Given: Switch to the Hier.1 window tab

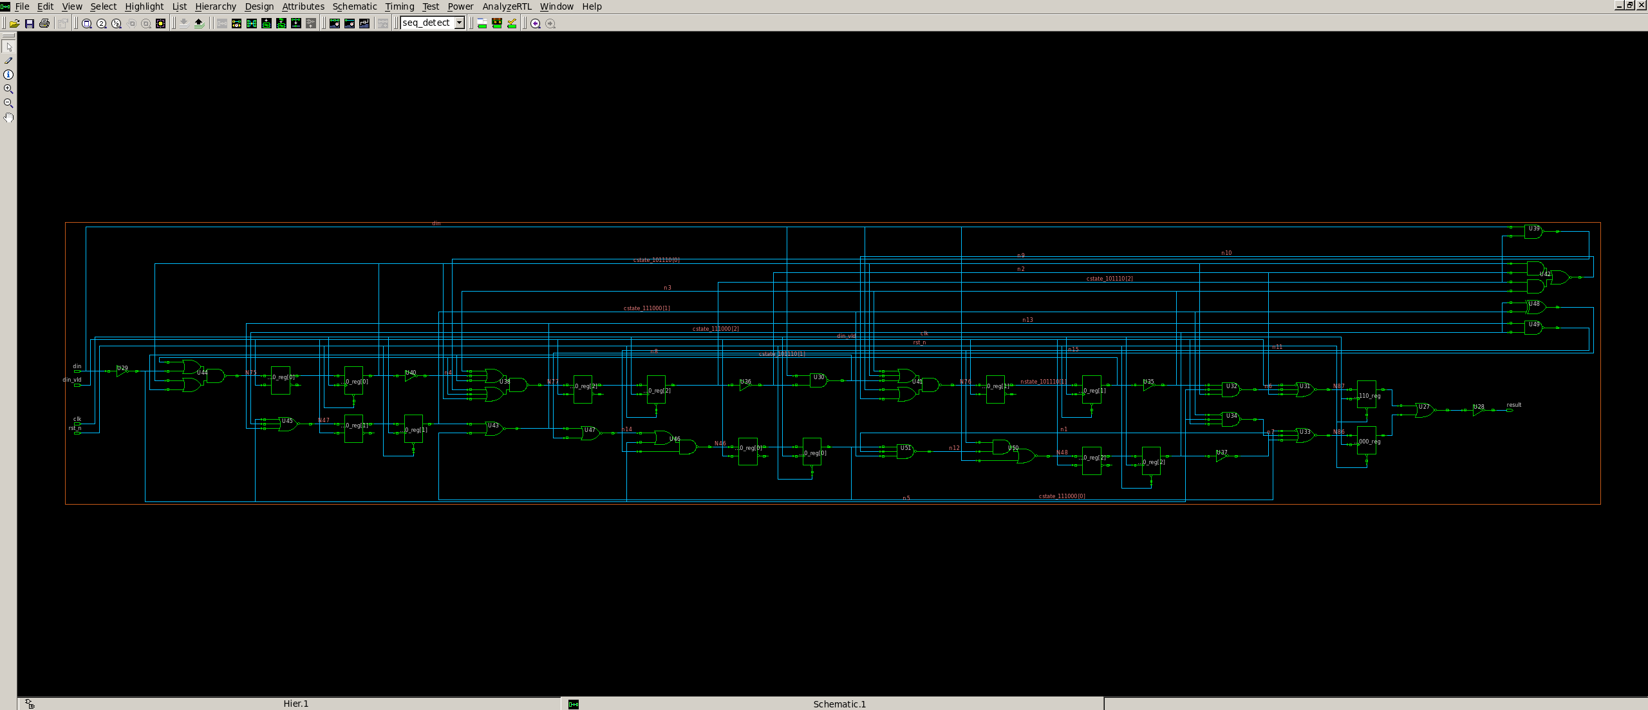Looking at the screenshot, I should coord(295,704).
